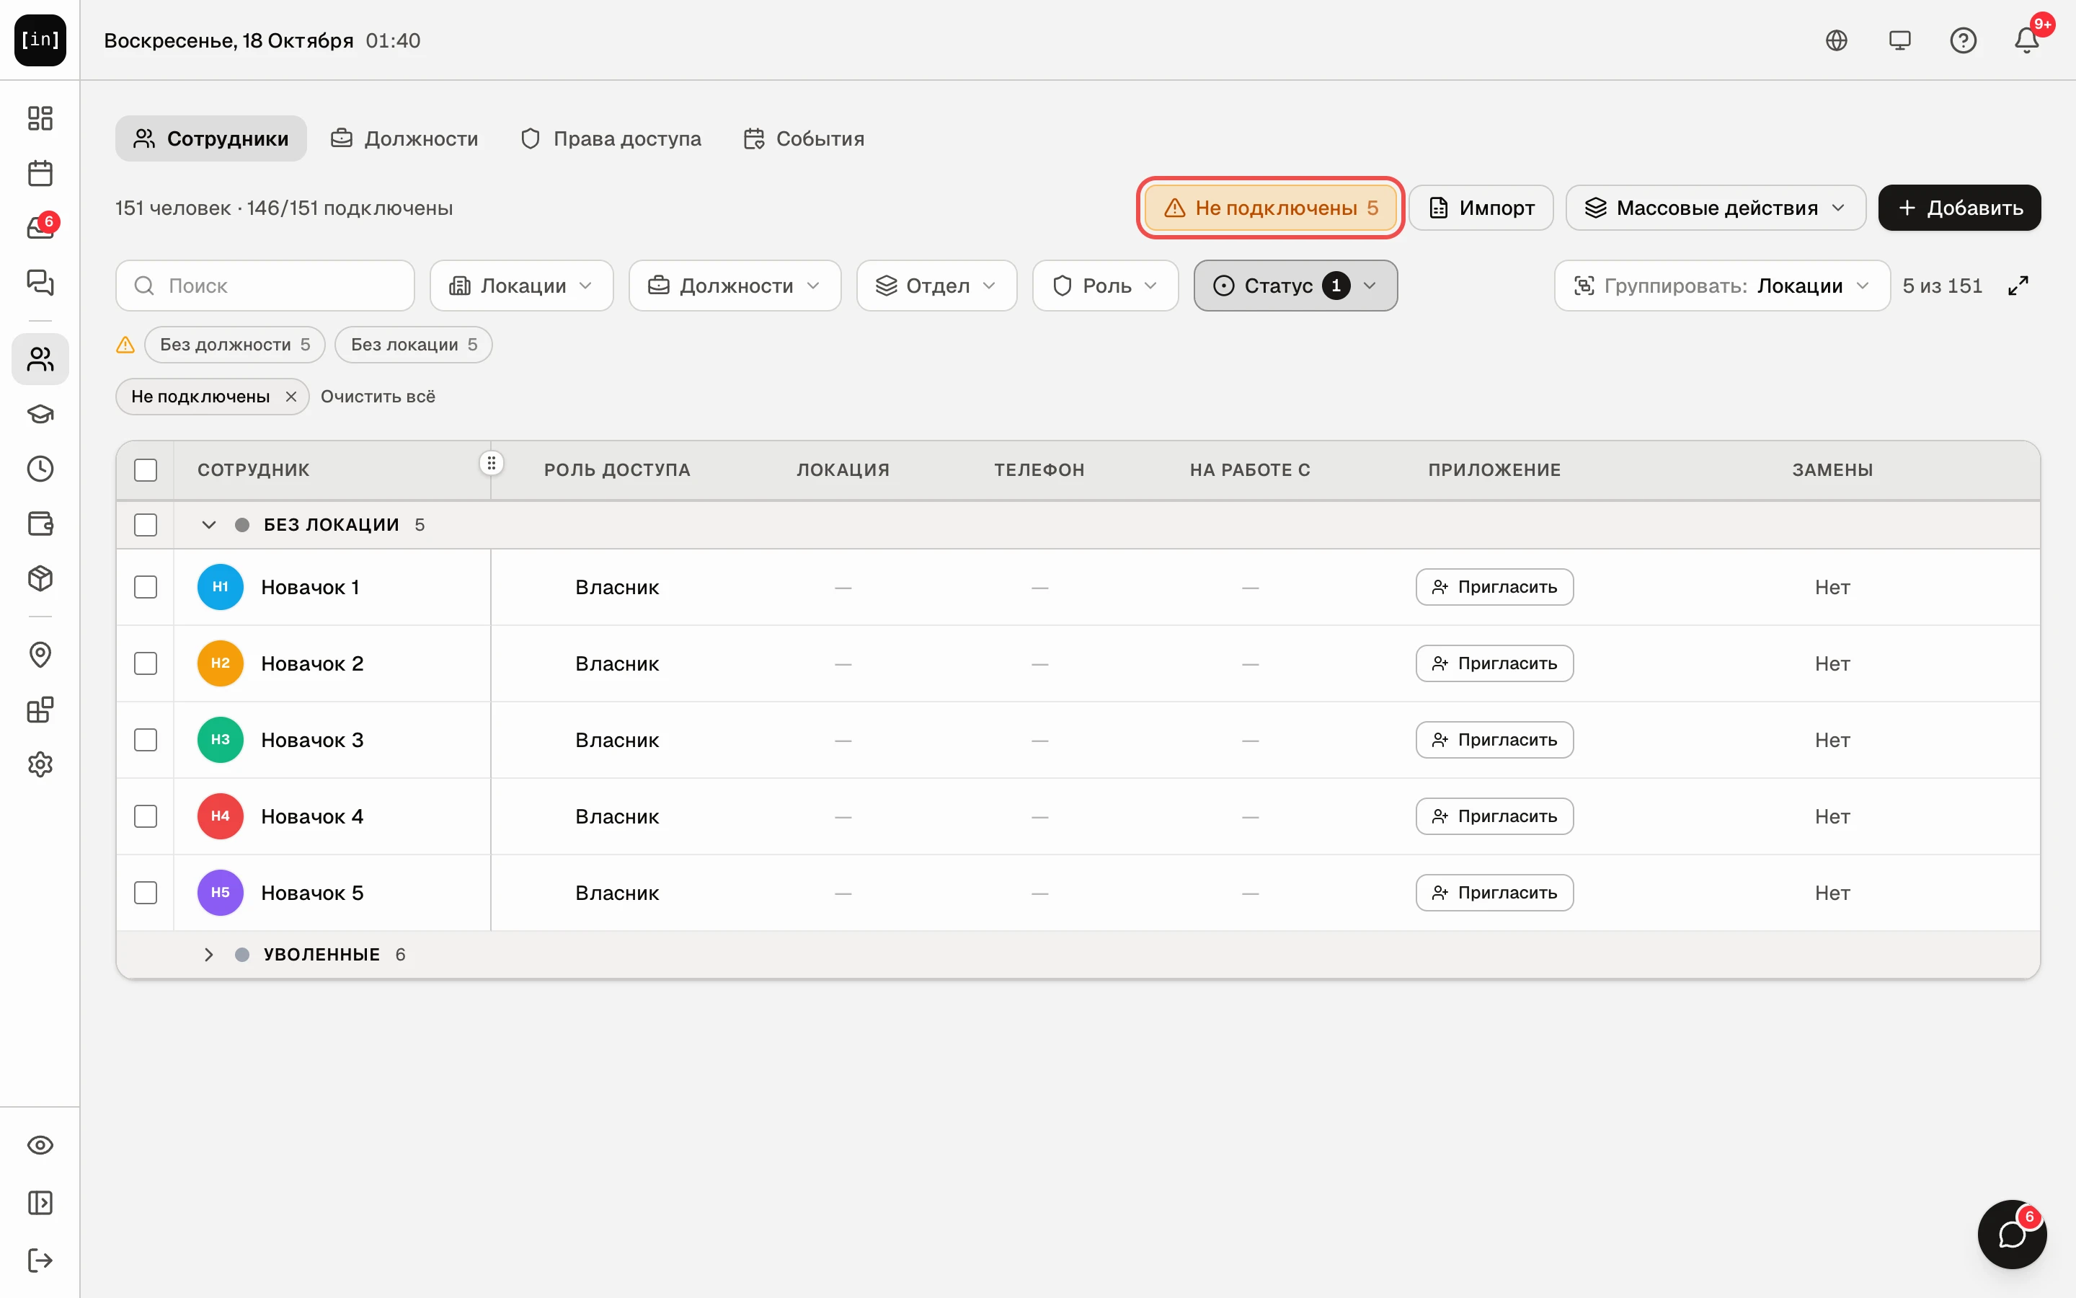This screenshot has width=2076, height=1298.
Task: Open the calendar icon in sidebar
Action: (x=40, y=172)
